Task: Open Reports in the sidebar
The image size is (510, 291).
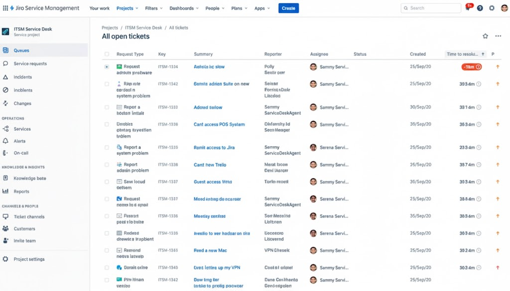Action: pos(21,192)
